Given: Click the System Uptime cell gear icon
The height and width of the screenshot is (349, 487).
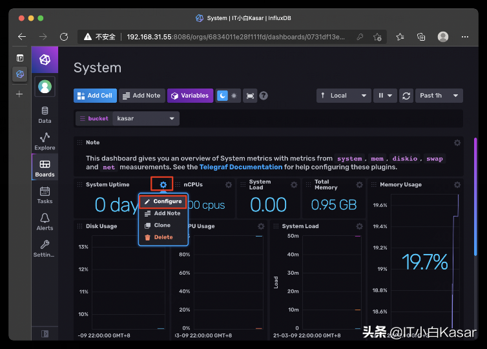Looking at the screenshot, I should (163, 185).
